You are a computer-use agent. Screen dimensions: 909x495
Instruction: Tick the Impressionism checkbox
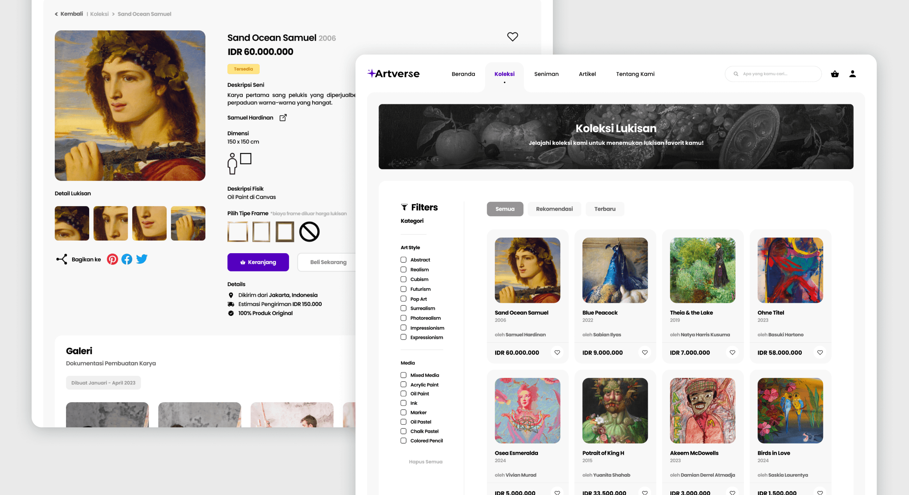[x=403, y=327]
